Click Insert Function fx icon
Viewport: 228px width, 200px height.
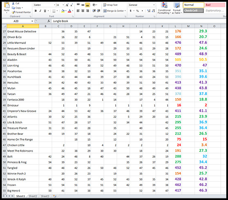(49, 21)
